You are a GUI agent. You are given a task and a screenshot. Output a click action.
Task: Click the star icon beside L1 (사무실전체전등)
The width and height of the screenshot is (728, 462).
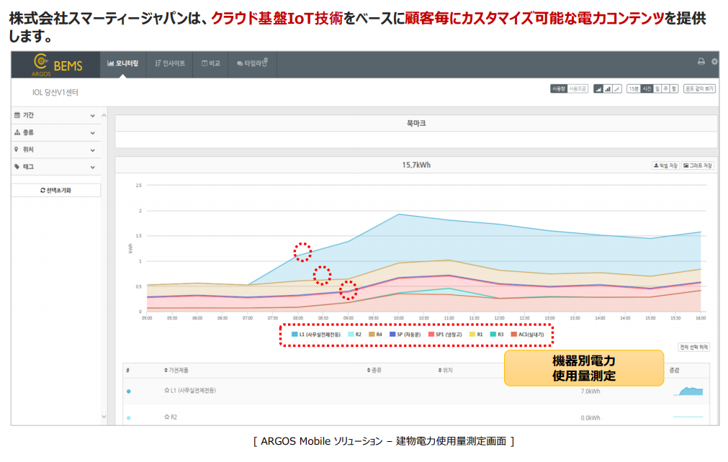(x=166, y=390)
